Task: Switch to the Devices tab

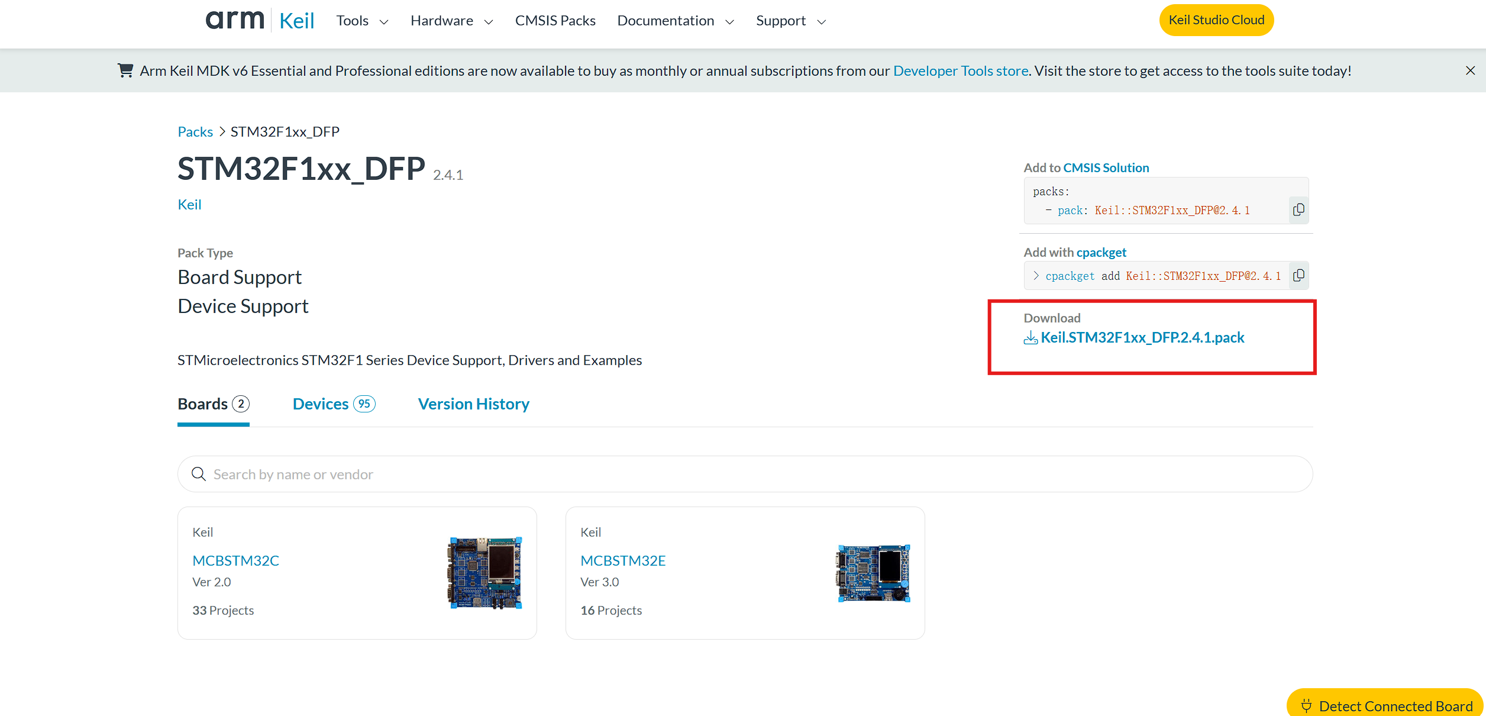Action: tap(334, 404)
